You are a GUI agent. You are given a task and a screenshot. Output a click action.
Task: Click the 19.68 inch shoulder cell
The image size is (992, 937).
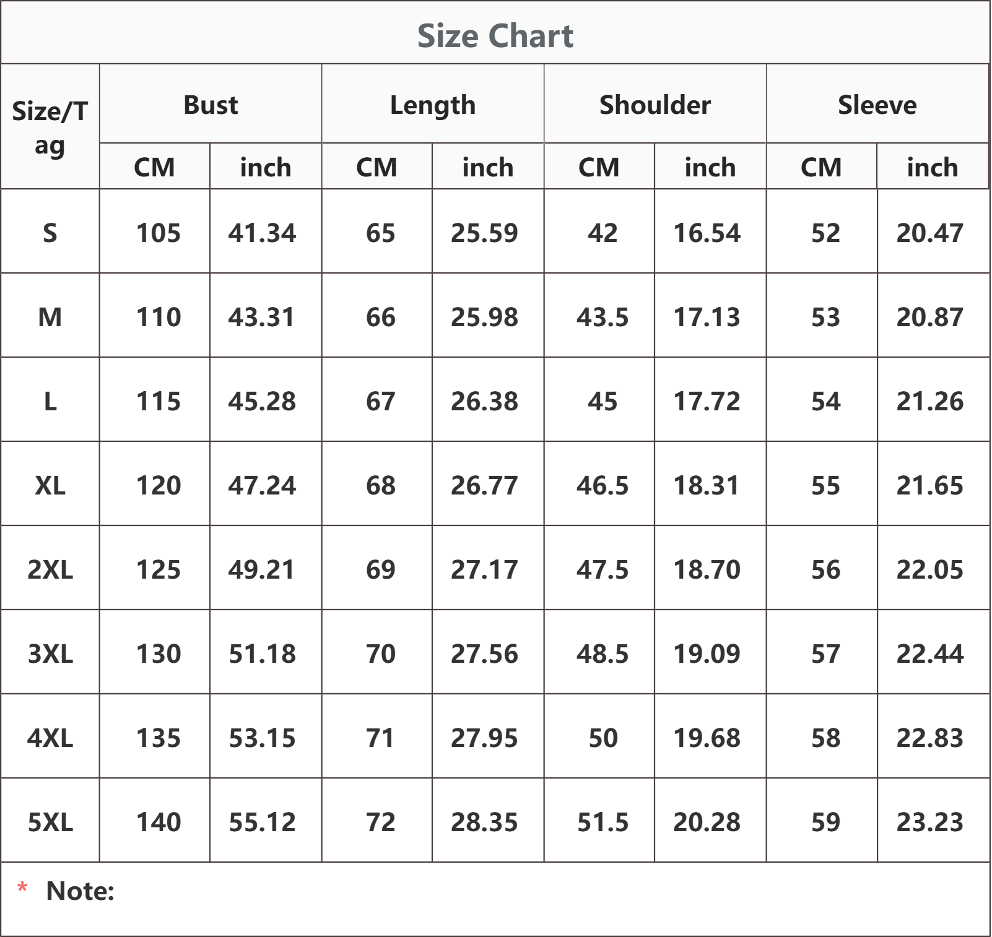(707, 738)
